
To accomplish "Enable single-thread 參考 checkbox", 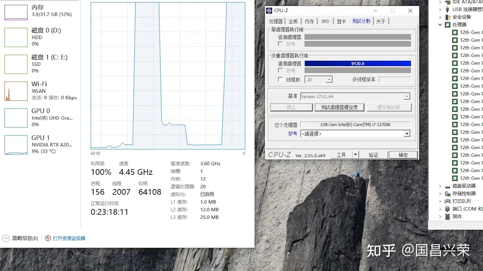I will [x=280, y=44].
